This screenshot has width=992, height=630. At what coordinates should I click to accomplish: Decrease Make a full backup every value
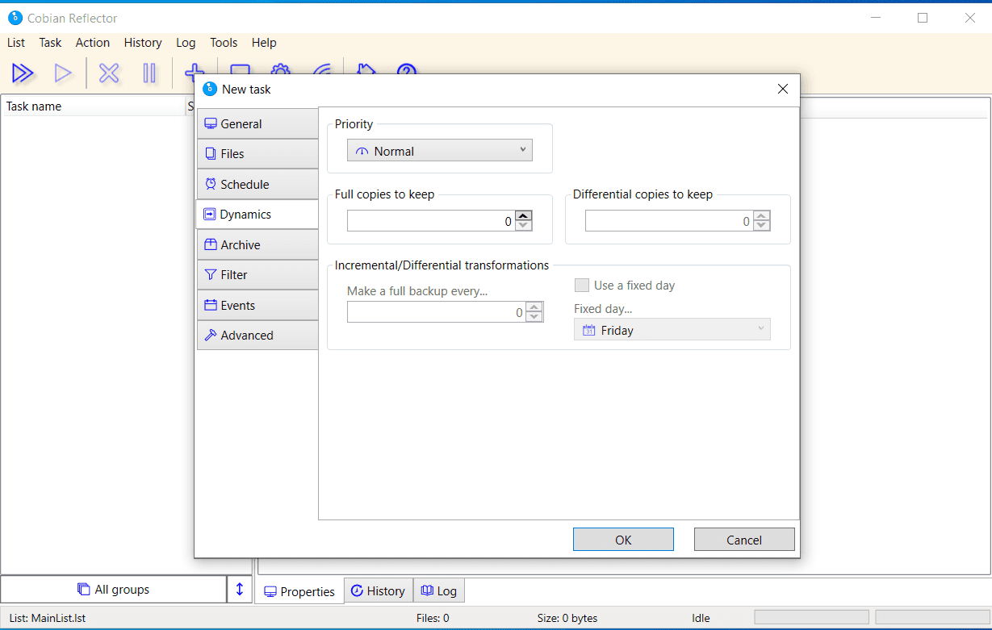(534, 317)
